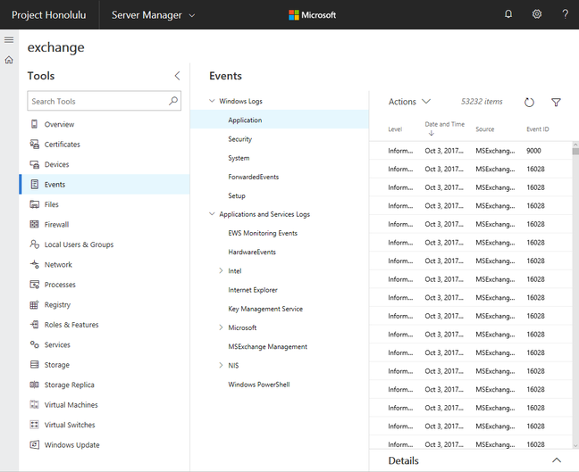Click the Microsoft logo
579x472 pixels.
pyautogui.click(x=313, y=15)
